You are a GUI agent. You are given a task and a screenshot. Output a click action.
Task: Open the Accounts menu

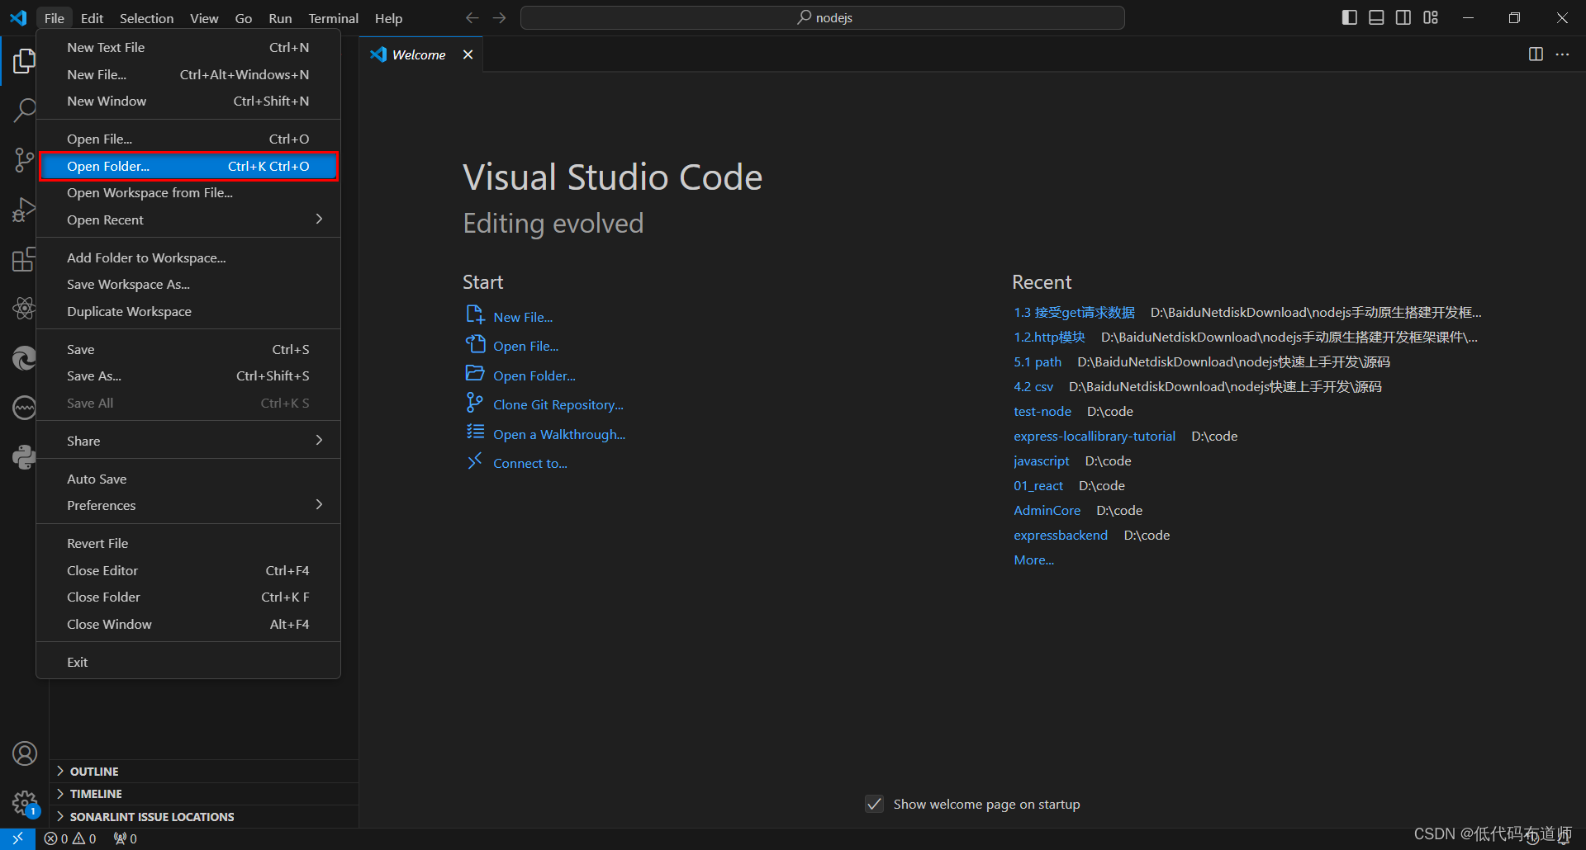point(24,753)
